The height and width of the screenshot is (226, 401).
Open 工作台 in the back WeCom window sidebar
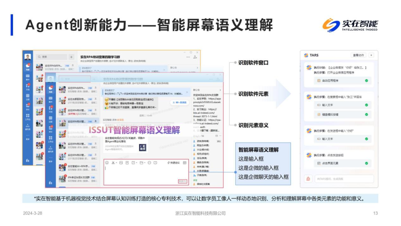27,117
